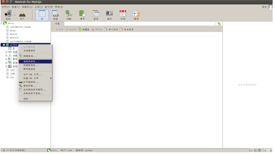Choose 编辑数据库... in context menu
This screenshot has width=275, height=154.
(x=35, y=61)
